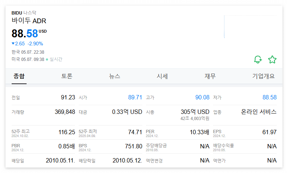Click the 전일 value 91.23
The width and height of the screenshot is (288, 173).
point(68,97)
